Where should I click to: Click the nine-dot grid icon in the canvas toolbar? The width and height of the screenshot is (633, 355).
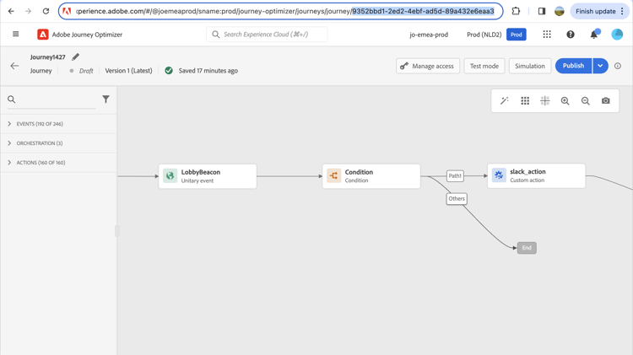click(x=525, y=101)
